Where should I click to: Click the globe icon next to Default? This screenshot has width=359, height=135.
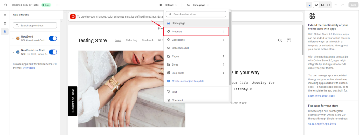point(161,5)
